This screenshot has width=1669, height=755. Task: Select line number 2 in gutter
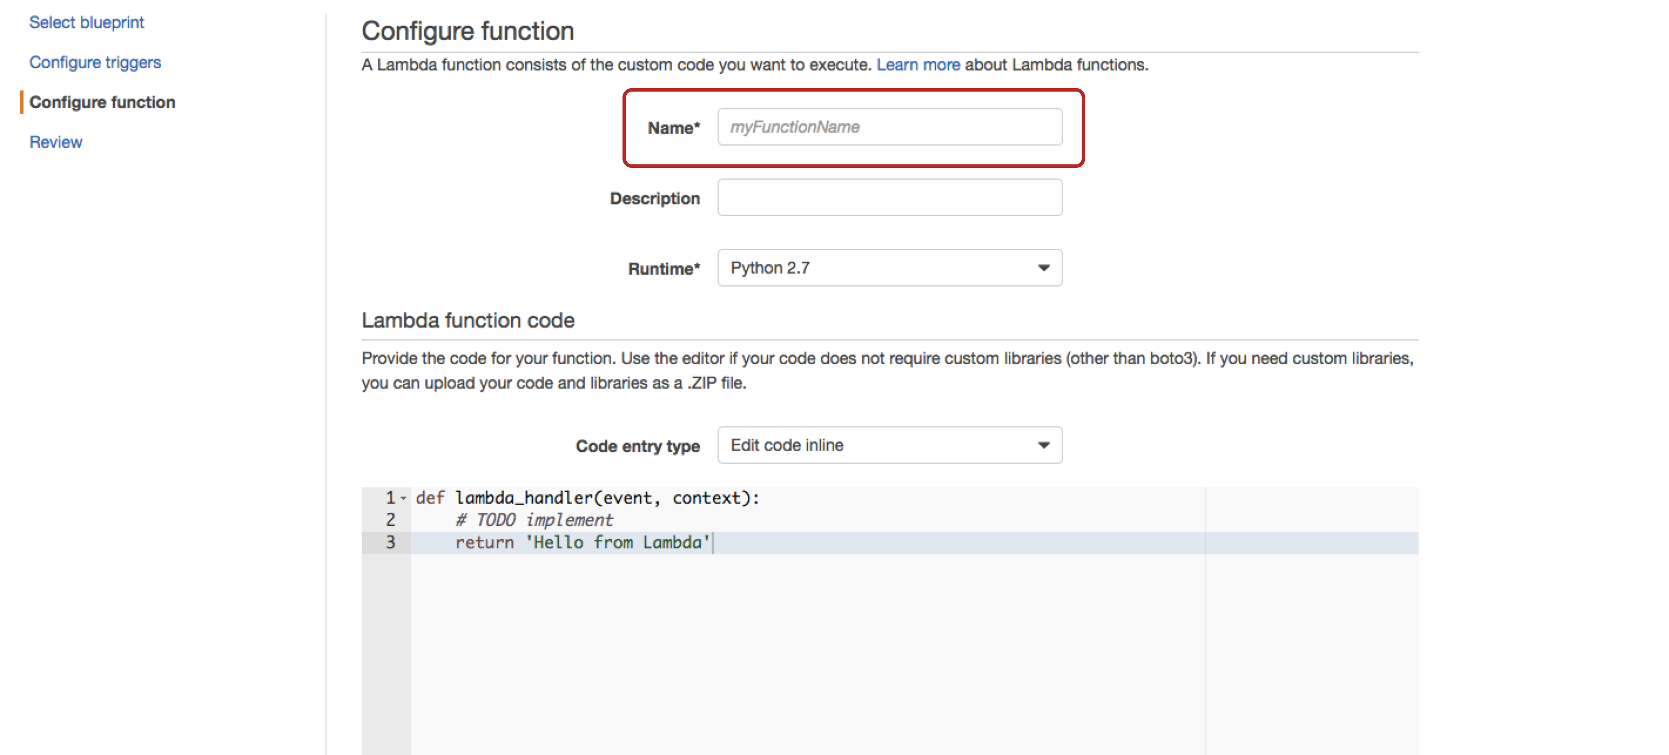click(390, 520)
